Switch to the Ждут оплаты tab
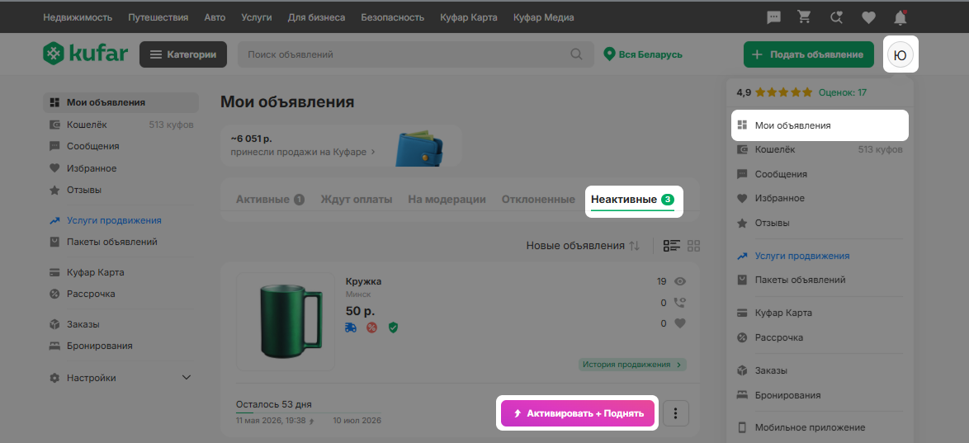This screenshot has width=969, height=443. (357, 200)
